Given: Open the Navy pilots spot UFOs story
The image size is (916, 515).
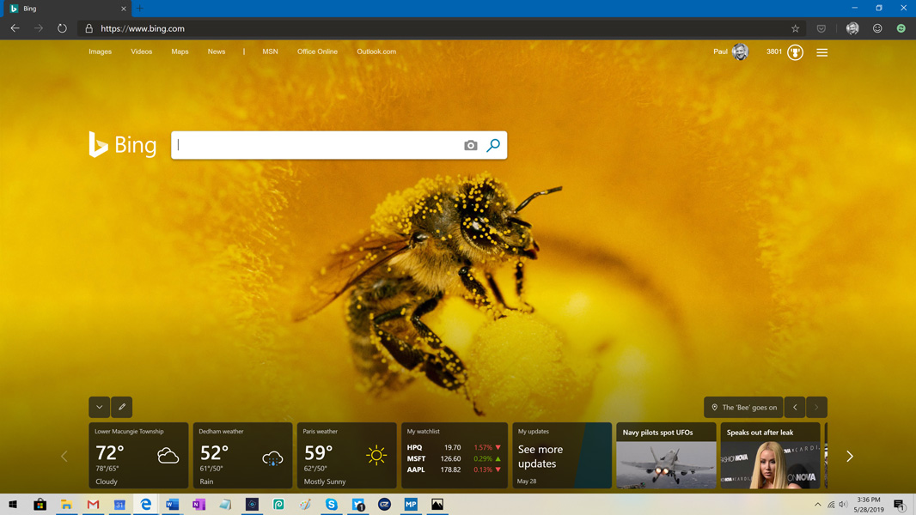Looking at the screenshot, I should [x=666, y=456].
